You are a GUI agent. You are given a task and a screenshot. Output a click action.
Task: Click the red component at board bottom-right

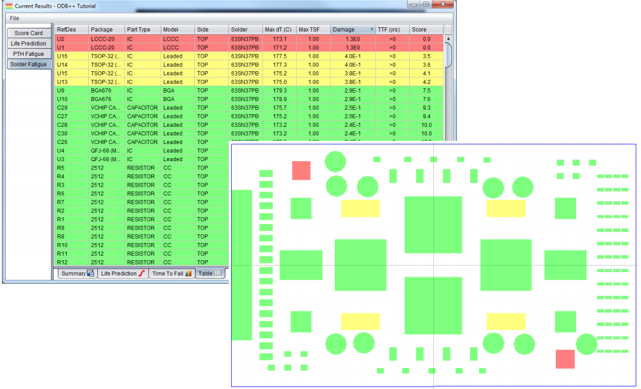[565, 359]
